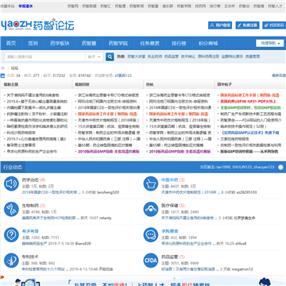
Task: Expand the 快捷导航 dropdown
Action: pyautogui.click(x=270, y=43)
